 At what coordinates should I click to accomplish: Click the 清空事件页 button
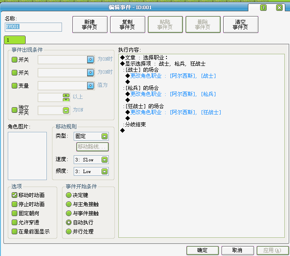(241, 24)
